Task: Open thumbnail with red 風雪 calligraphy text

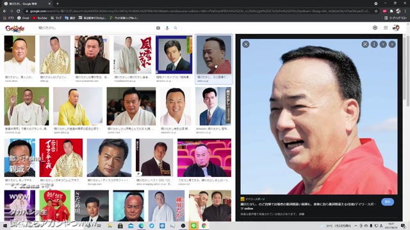Action: point(133,54)
